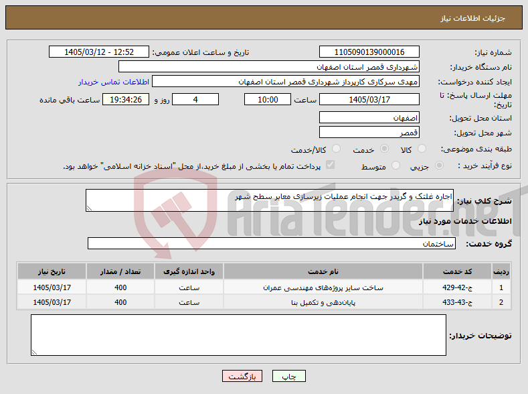Click quantity 400 in row 2

pyautogui.click(x=120, y=302)
